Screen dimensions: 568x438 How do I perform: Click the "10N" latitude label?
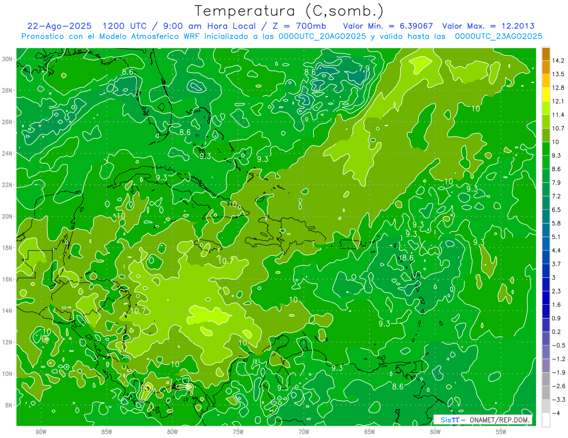click(x=8, y=374)
